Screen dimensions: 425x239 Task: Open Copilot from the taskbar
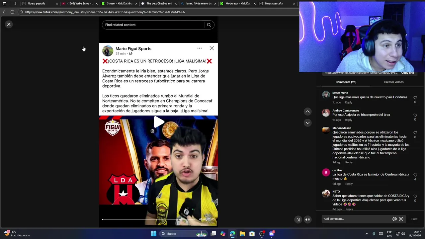tap(223, 234)
